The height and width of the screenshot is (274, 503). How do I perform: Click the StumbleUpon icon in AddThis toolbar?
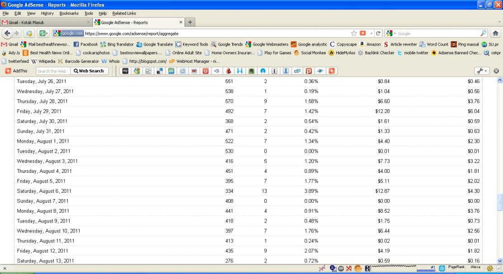172,71
